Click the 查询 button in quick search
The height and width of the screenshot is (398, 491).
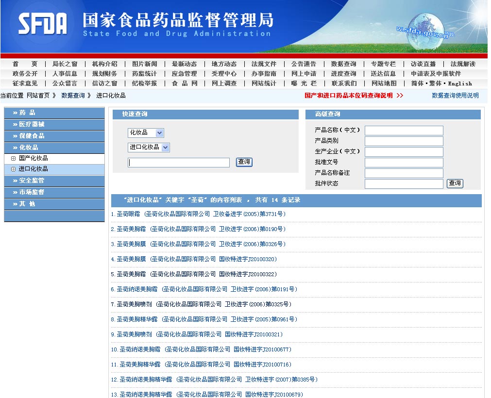tap(244, 162)
